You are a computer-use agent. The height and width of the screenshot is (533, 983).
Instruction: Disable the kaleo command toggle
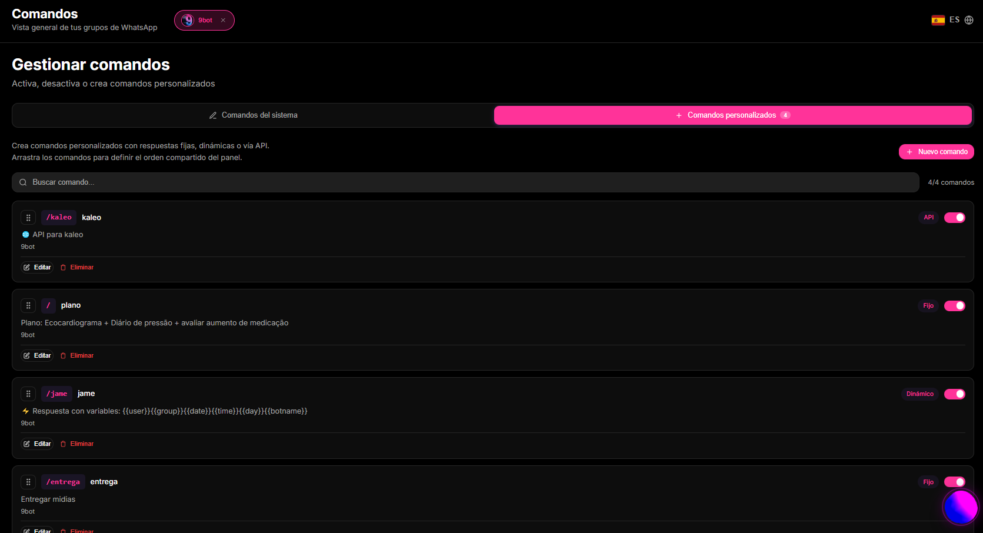point(954,218)
